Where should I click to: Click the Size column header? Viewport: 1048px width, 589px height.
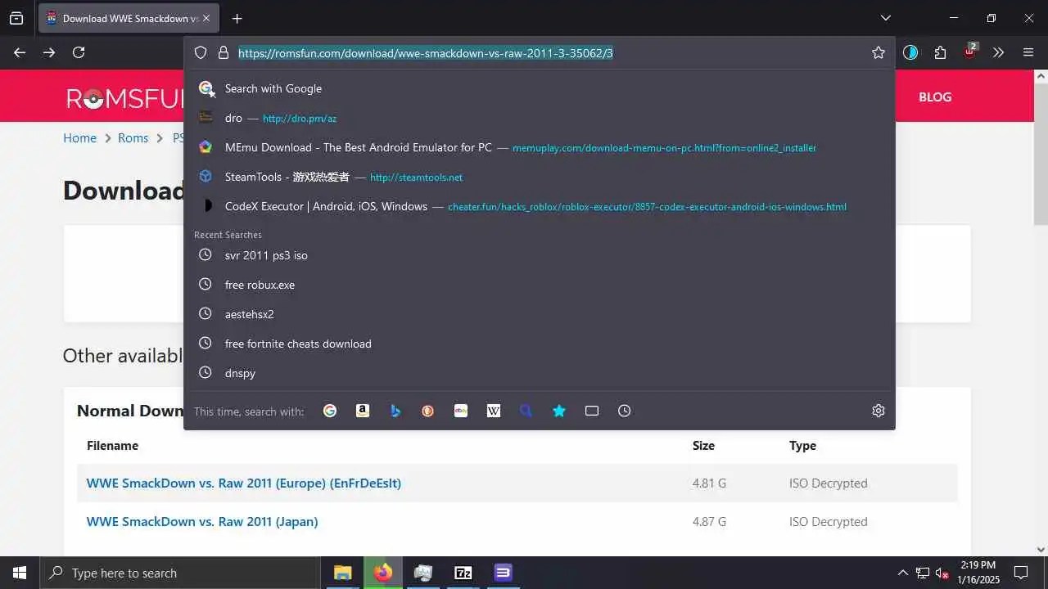tap(703, 446)
